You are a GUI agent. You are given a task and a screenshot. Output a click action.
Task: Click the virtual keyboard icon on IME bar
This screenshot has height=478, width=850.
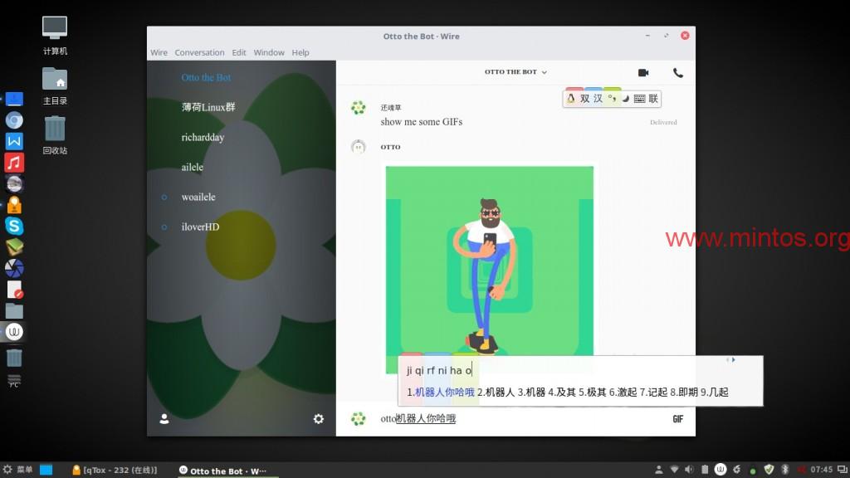(x=640, y=99)
